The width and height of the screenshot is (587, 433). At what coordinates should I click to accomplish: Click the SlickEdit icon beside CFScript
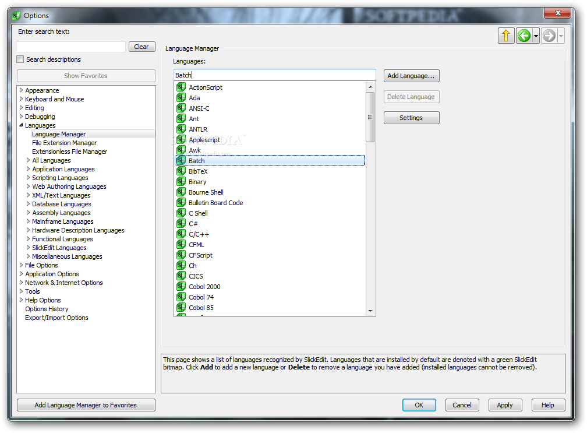click(181, 255)
